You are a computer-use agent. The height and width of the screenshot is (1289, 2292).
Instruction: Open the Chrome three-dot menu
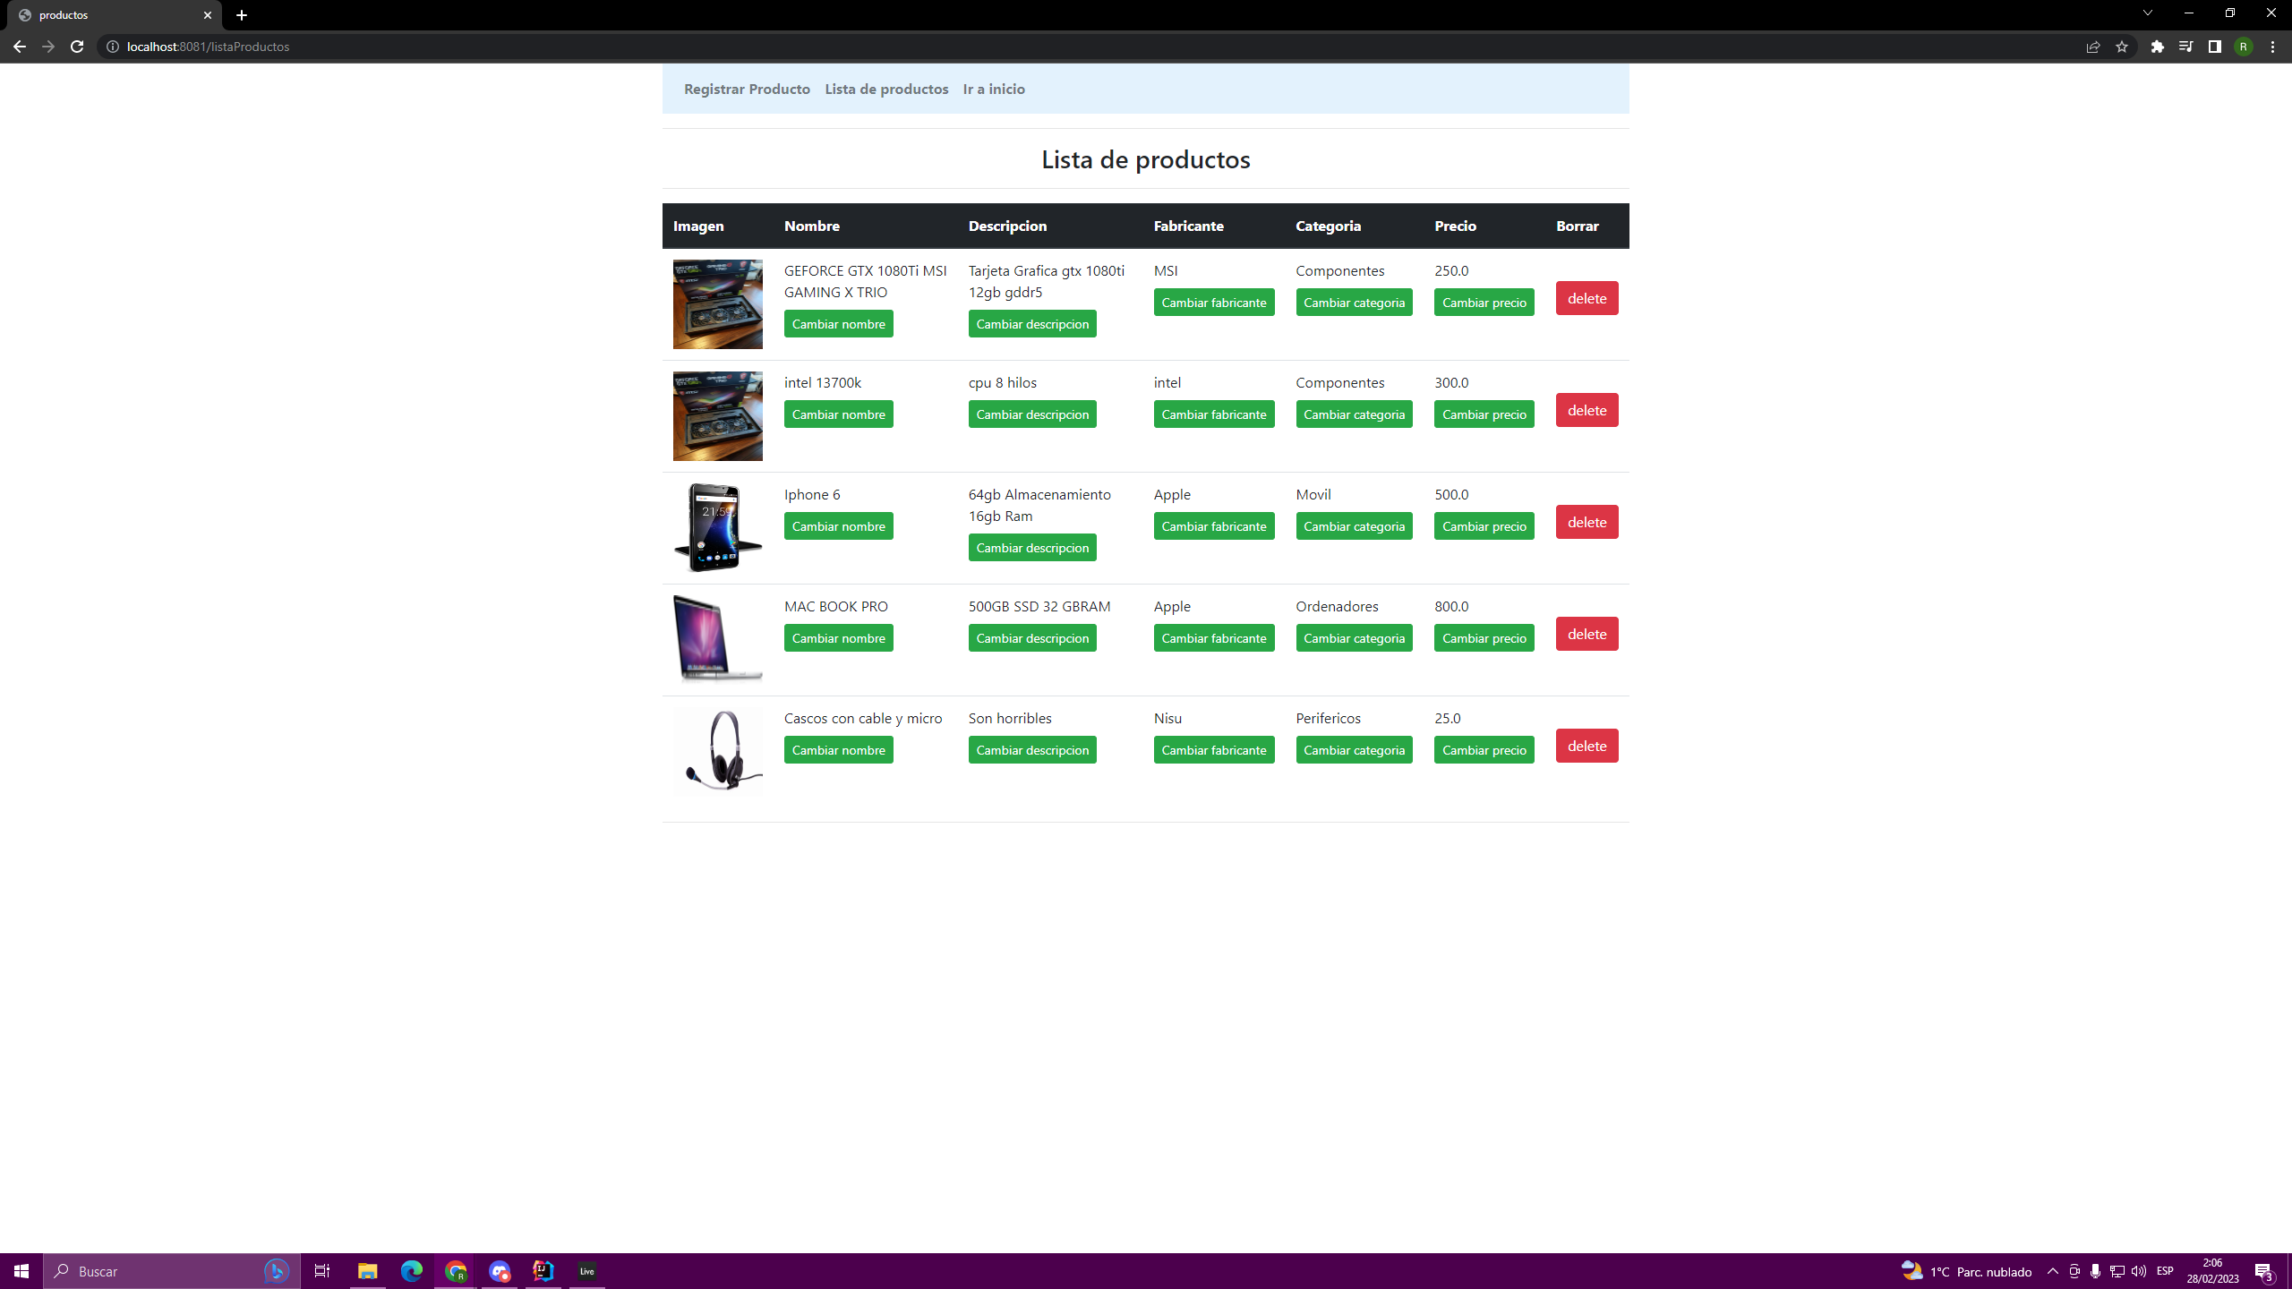coord(2272,47)
